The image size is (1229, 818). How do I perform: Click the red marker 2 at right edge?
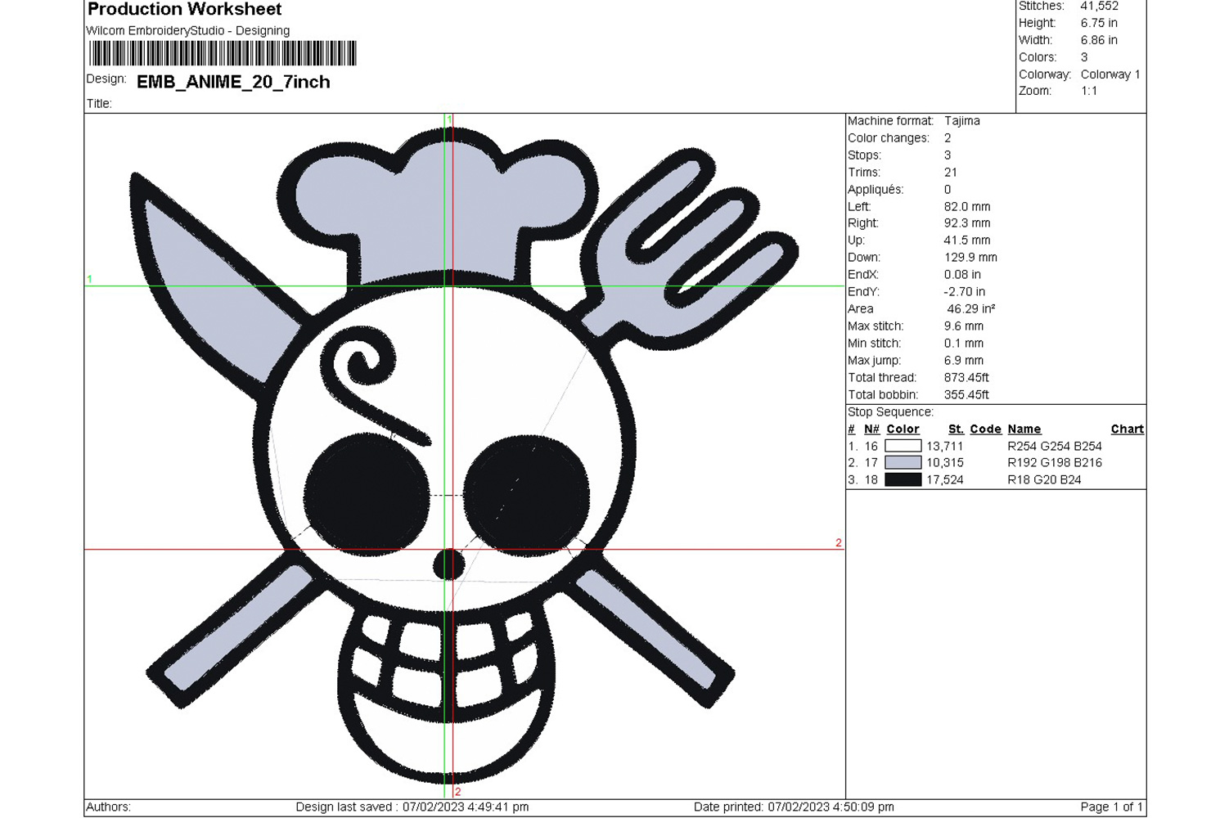coord(839,543)
